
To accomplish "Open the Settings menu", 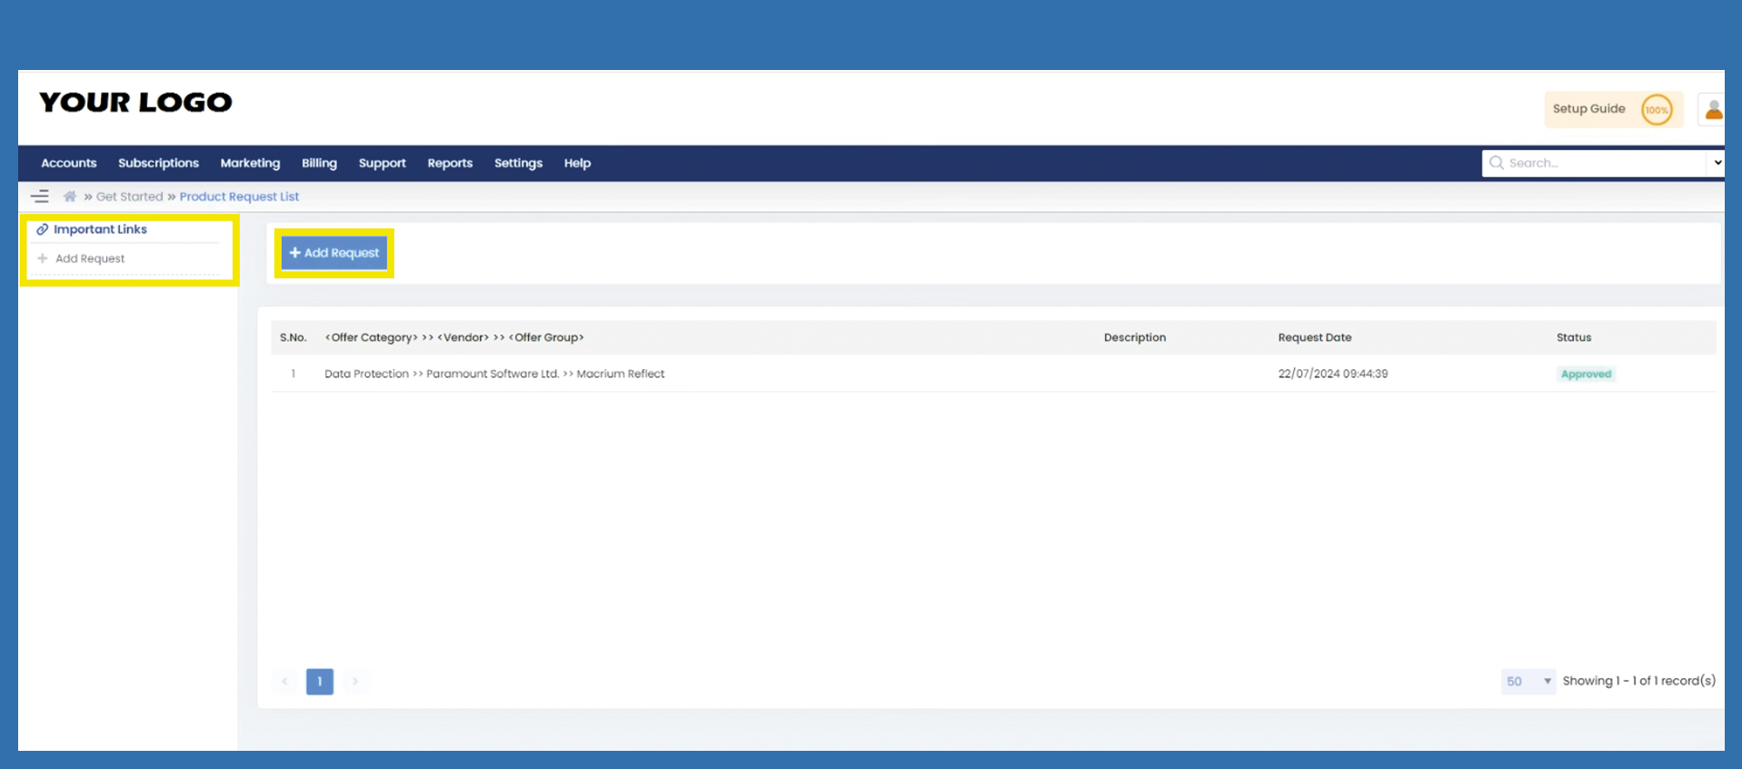I will click(518, 164).
